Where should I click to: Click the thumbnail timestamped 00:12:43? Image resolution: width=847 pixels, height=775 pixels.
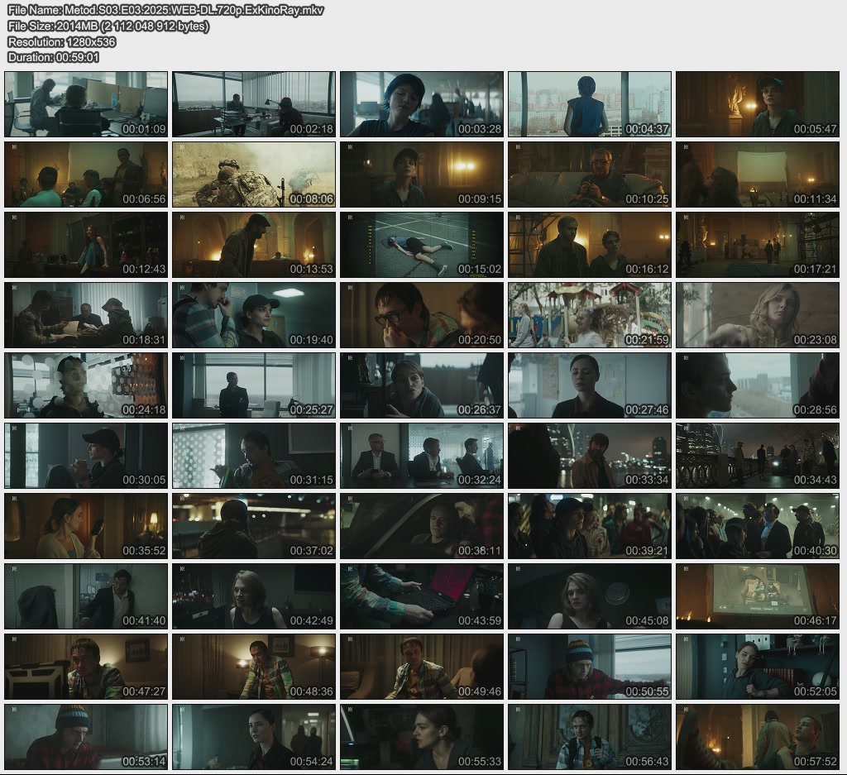[86, 245]
